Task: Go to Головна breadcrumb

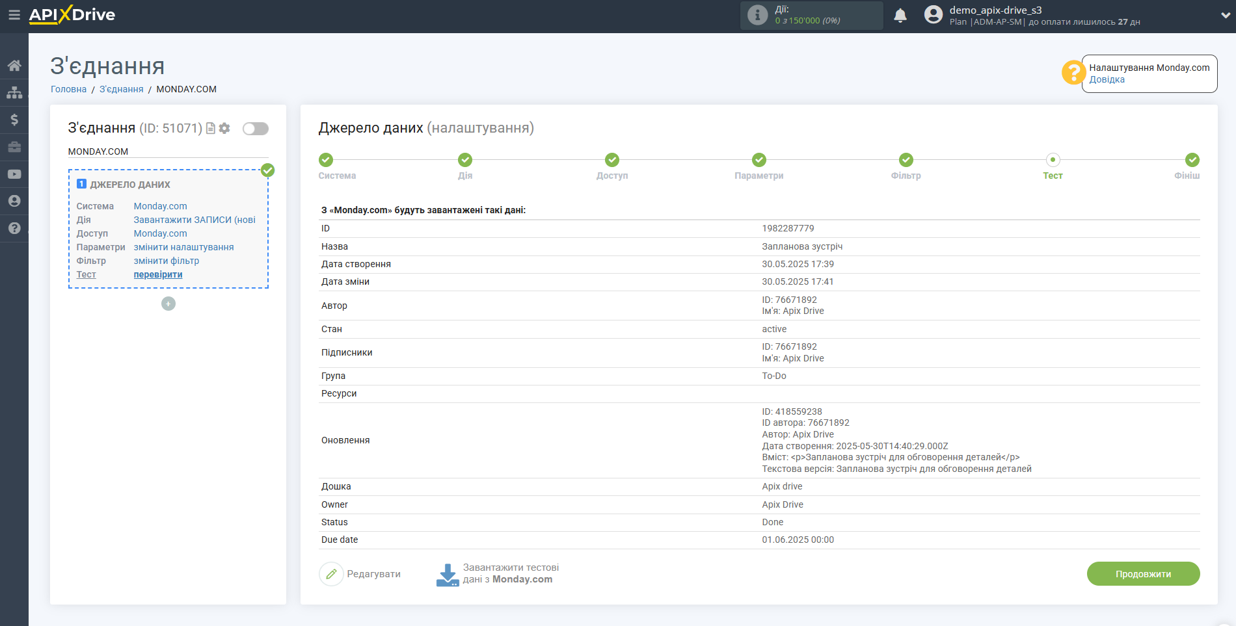Action: click(68, 89)
